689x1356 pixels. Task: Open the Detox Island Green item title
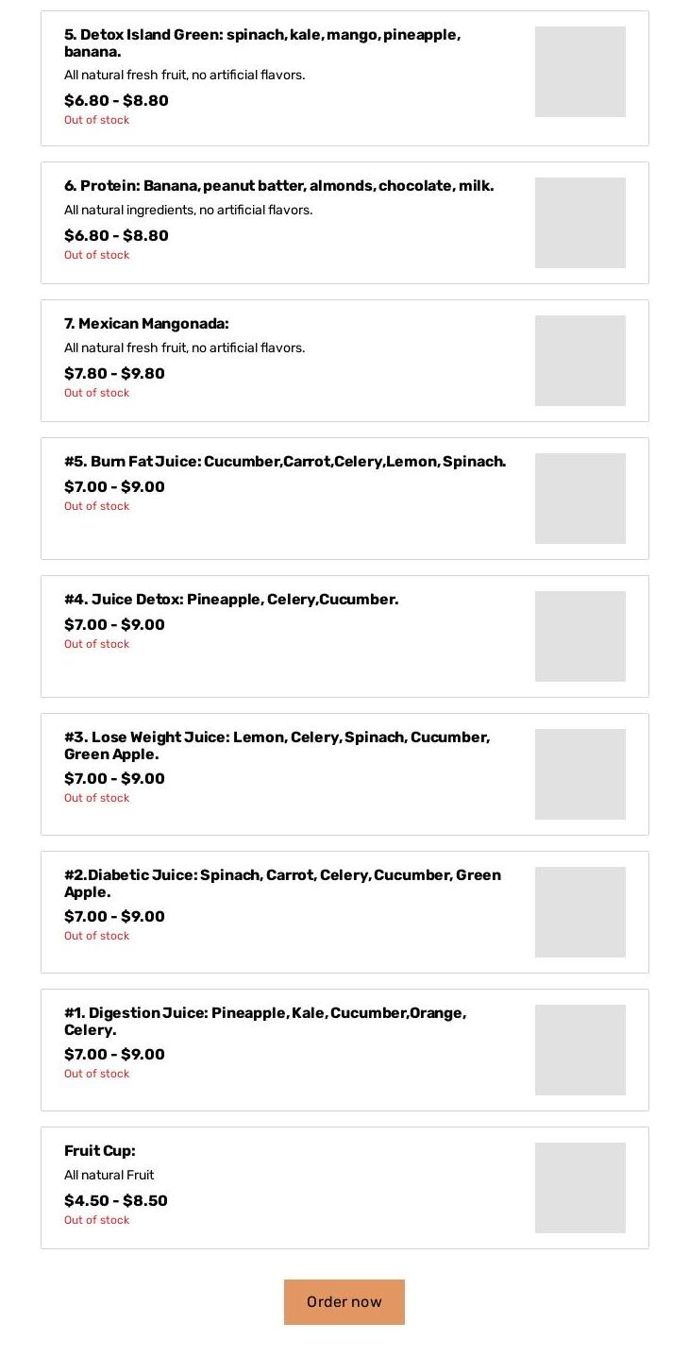tap(262, 43)
